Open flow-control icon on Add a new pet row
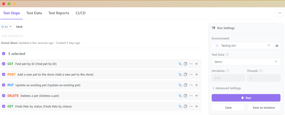 (180, 75)
